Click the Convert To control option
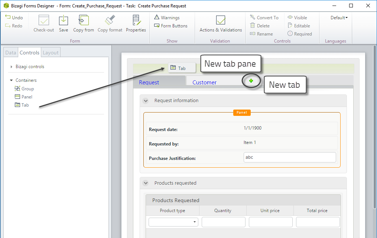This screenshot has width=377, height=238. pyautogui.click(x=264, y=17)
